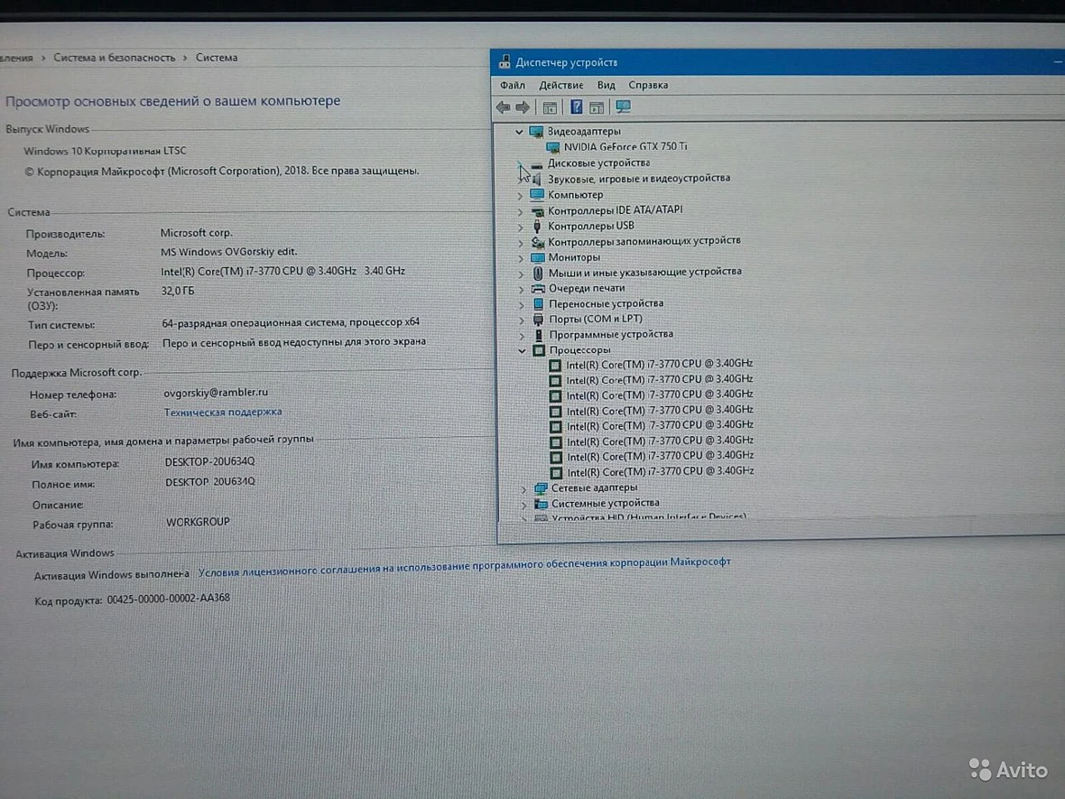This screenshot has width=1065, height=799.
Task: Click the Процессоры category icon
Action: point(539,350)
